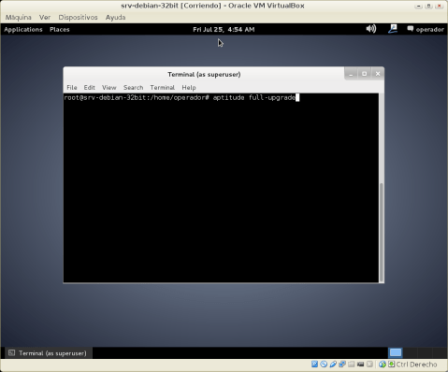448x372 pixels.
Task: Click the date and time clock
Action: tap(224, 30)
